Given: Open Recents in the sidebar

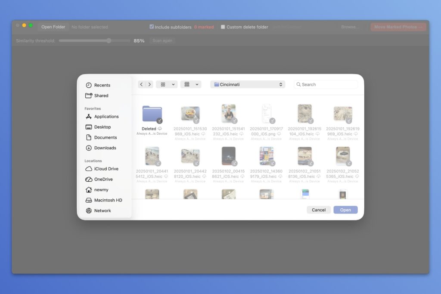Looking at the screenshot, I should coord(102,85).
